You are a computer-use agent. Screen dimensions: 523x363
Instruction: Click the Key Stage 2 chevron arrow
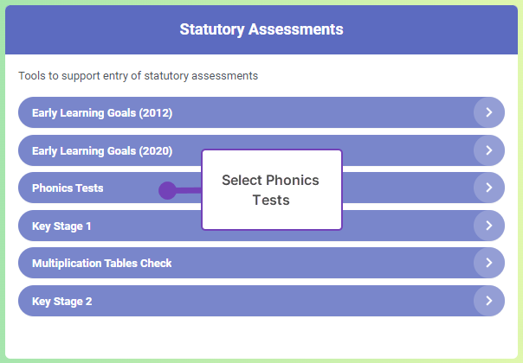coord(489,301)
